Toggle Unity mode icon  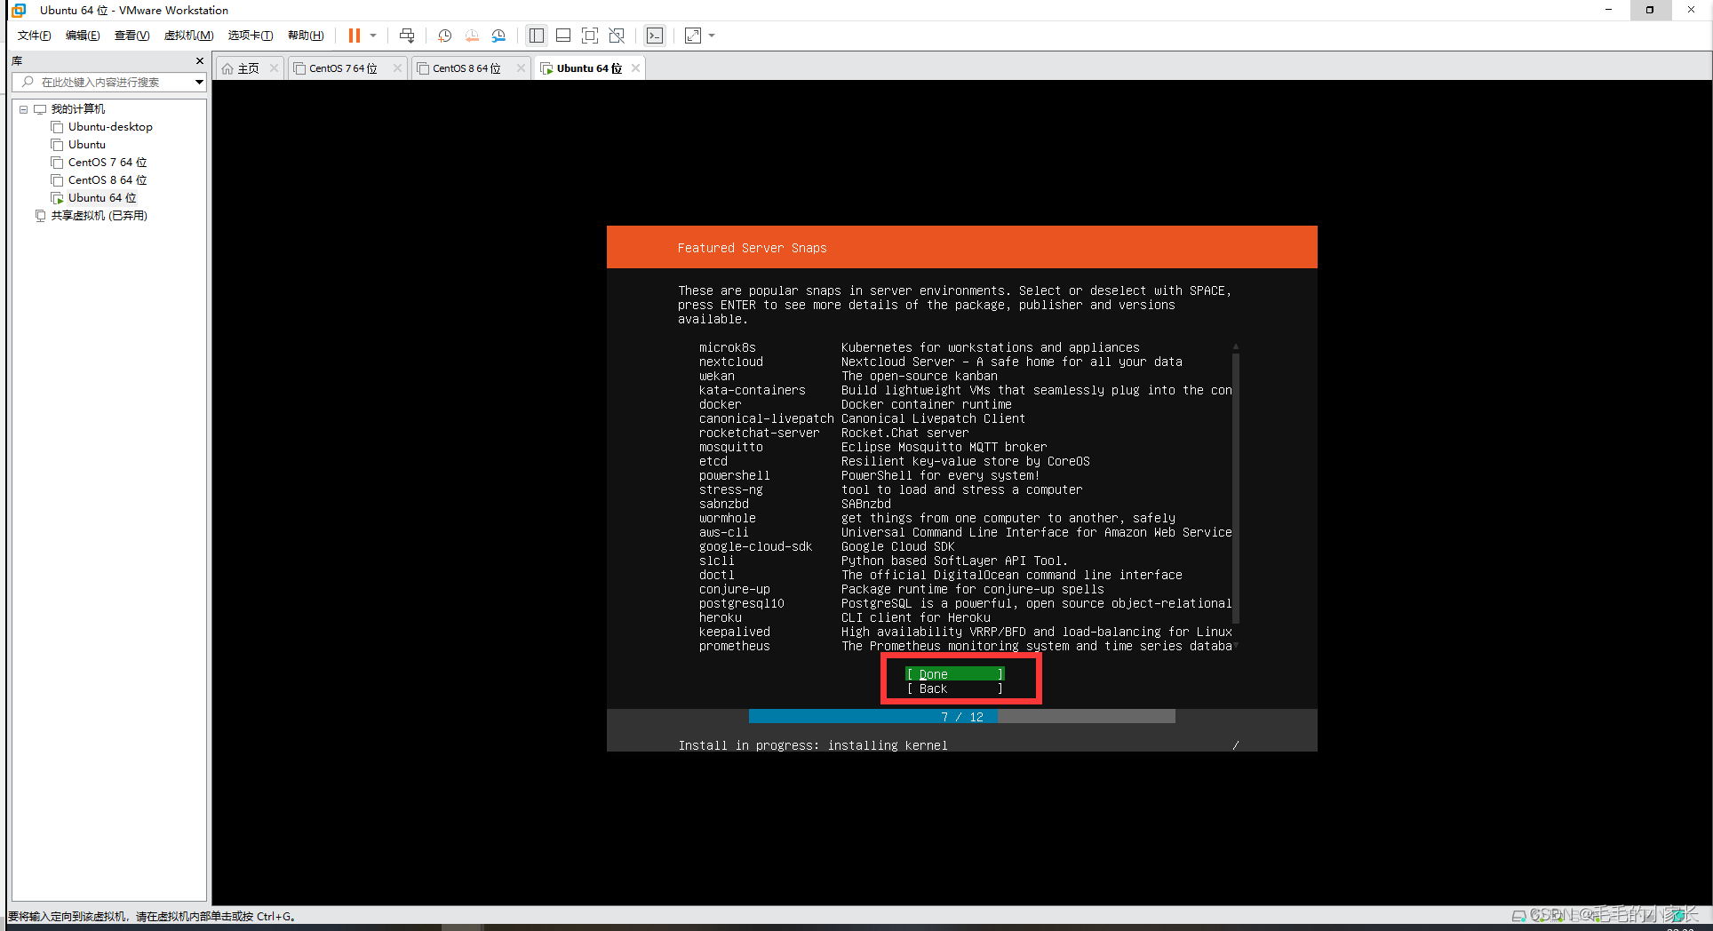617,36
